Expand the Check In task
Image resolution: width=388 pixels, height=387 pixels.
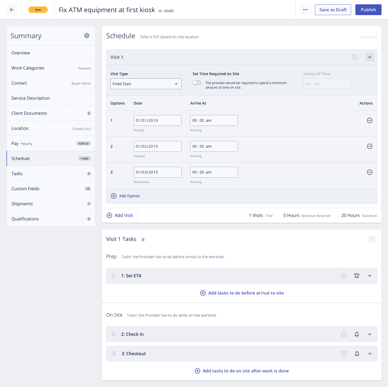(x=370, y=334)
